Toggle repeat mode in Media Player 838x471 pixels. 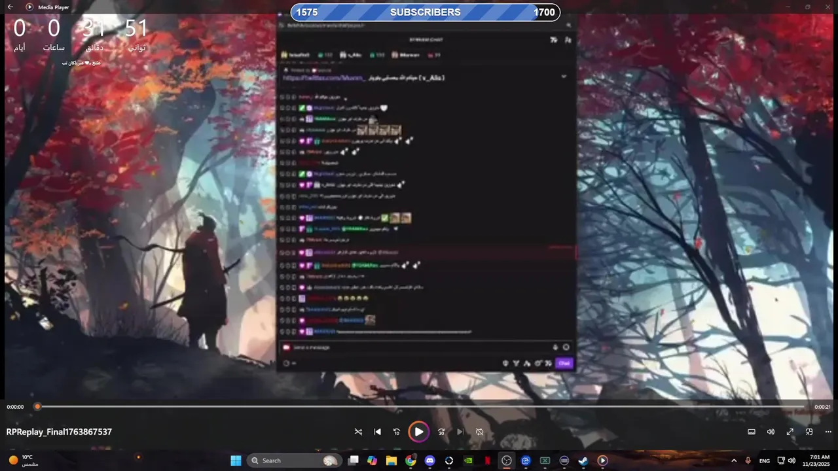click(479, 432)
